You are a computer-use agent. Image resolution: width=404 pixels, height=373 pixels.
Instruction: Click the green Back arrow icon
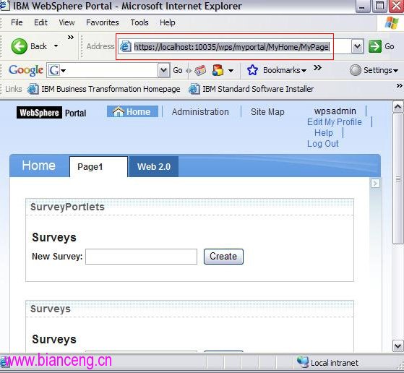coord(19,46)
